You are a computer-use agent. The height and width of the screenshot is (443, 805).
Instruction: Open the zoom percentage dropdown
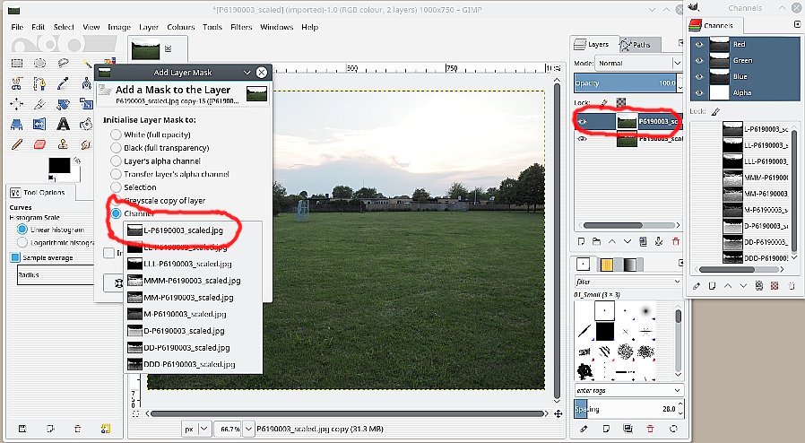(229, 429)
